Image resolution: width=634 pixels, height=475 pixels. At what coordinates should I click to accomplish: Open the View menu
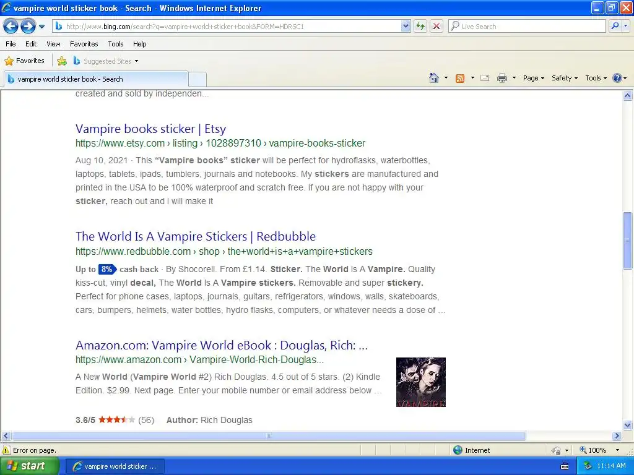[53, 44]
